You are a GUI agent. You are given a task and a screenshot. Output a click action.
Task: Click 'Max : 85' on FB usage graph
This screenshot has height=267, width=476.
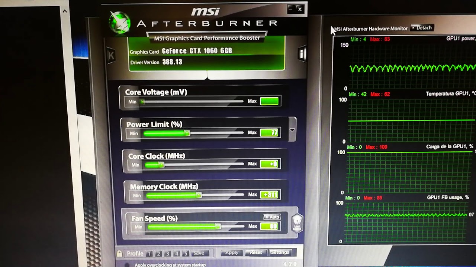tap(373, 198)
